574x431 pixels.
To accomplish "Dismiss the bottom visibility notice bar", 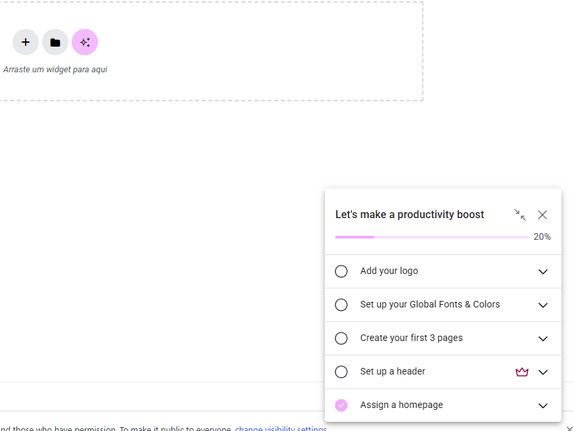I will [569, 428].
